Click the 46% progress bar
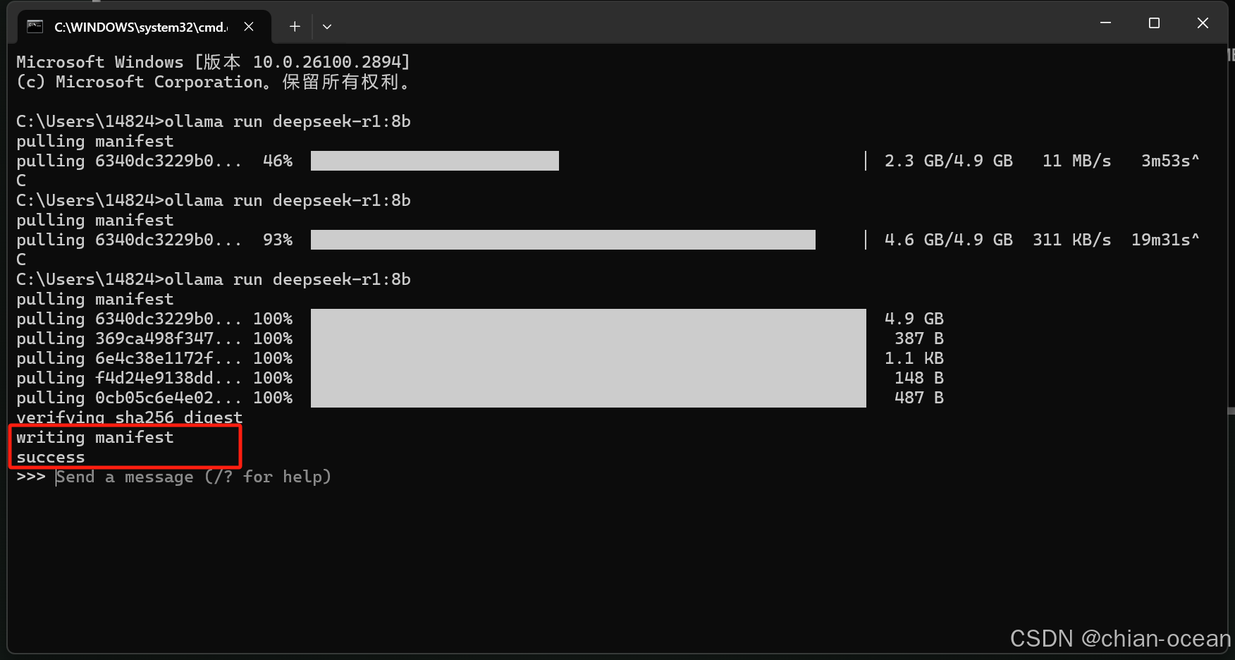Image resolution: width=1235 pixels, height=660 pixels. click(x=435, y=161)
